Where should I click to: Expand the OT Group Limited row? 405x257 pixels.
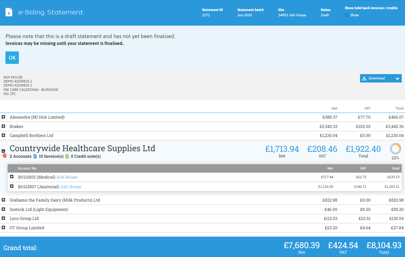[x=3, y=227]
